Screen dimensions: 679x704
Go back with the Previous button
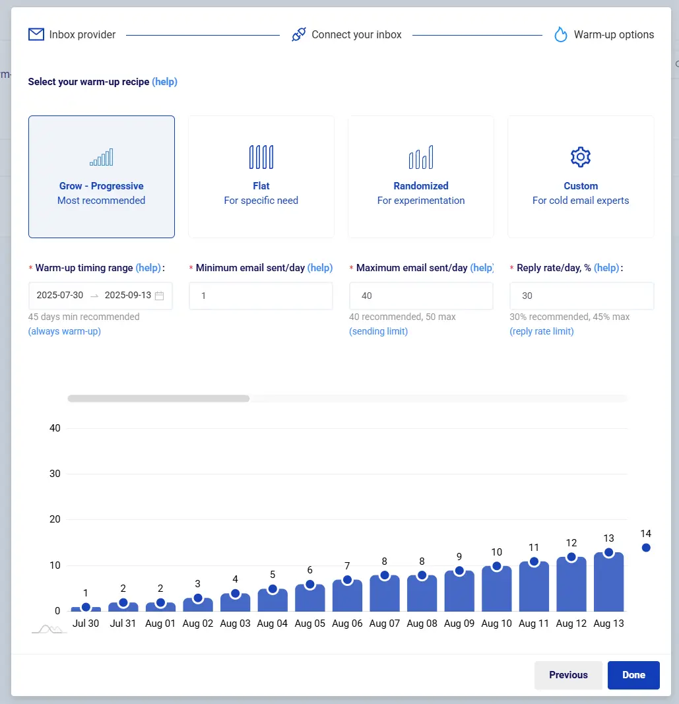pos(568,675)
